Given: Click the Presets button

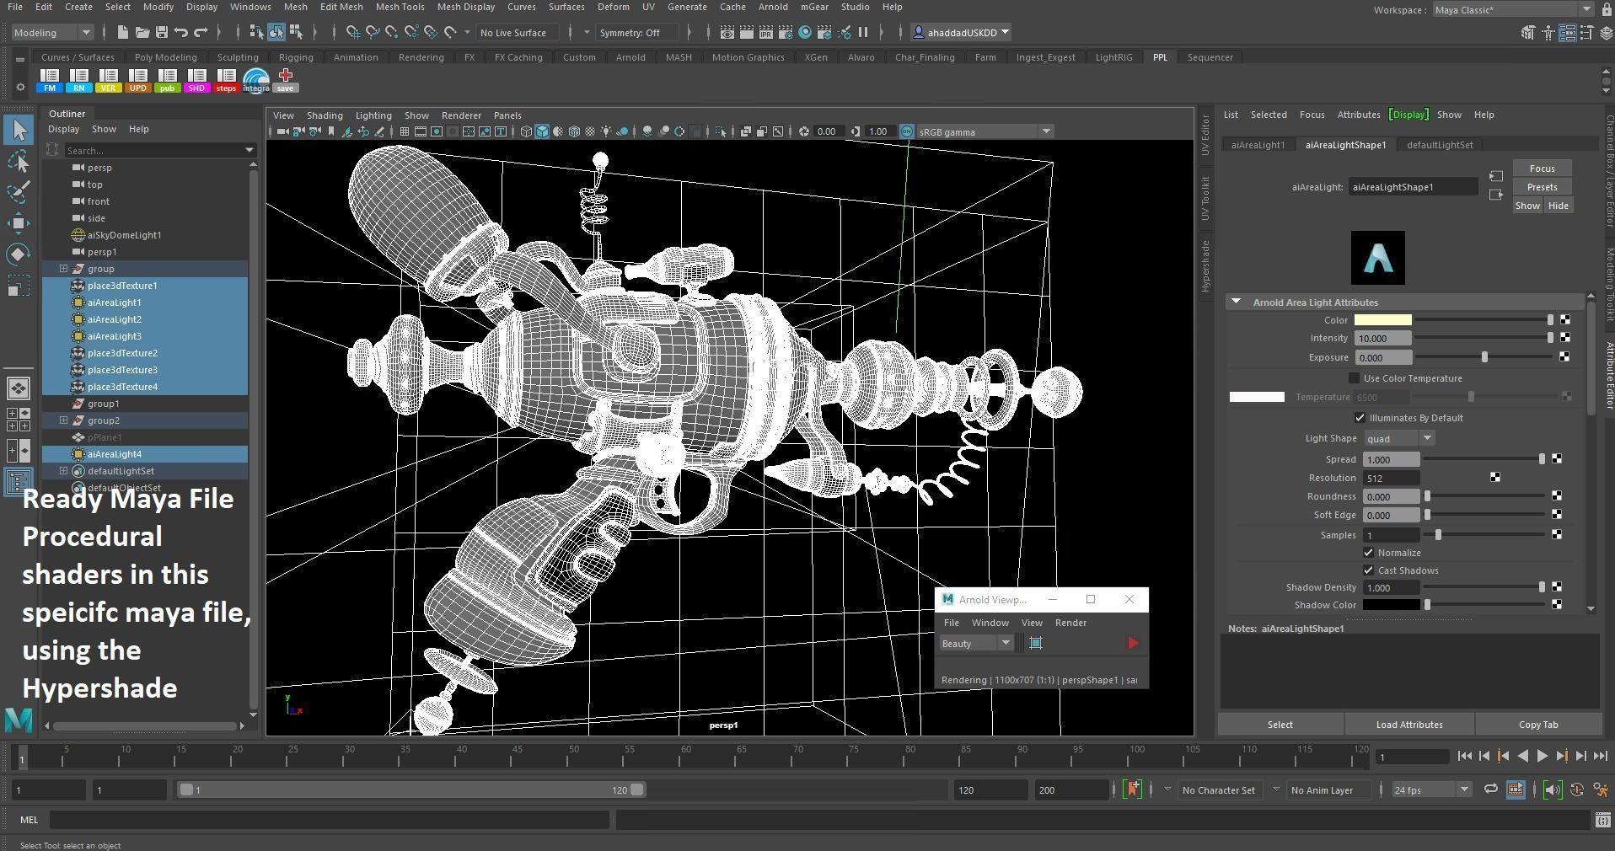Looking at the screenshot, I should [x=1542, y=187].
